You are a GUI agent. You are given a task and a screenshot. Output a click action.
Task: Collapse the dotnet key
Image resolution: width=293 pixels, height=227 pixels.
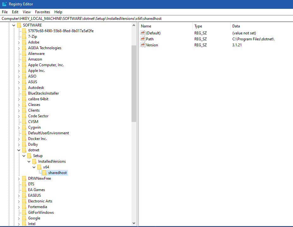point(19,150)
